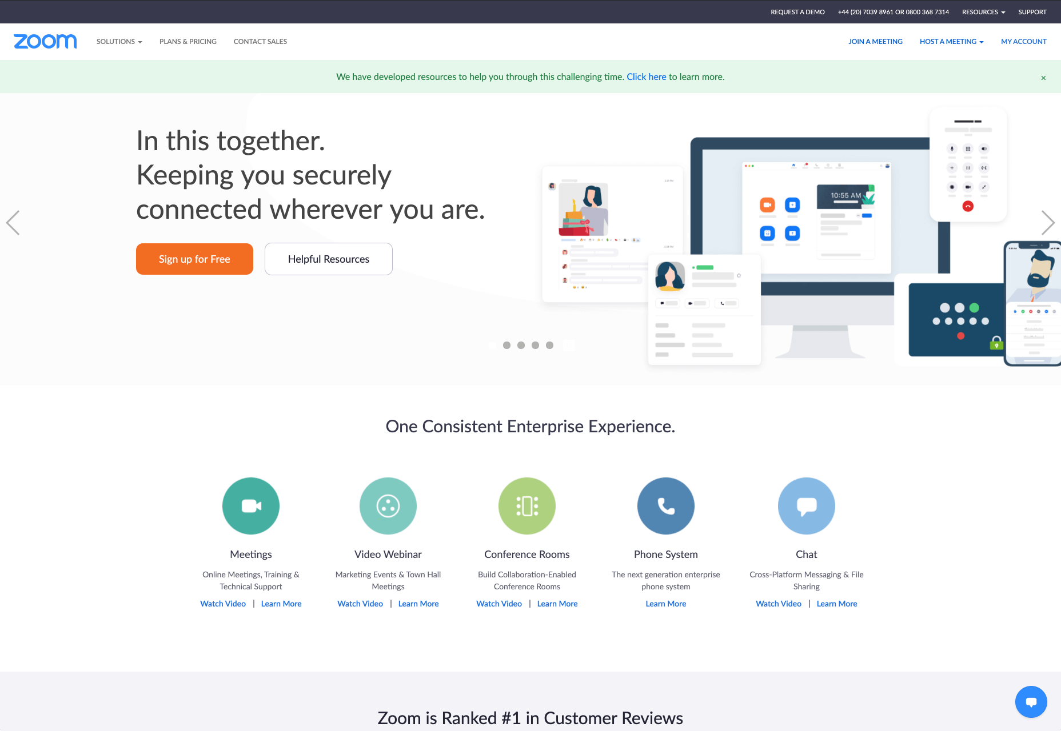
Task: Click the Phone System product title
Action: 666,555
